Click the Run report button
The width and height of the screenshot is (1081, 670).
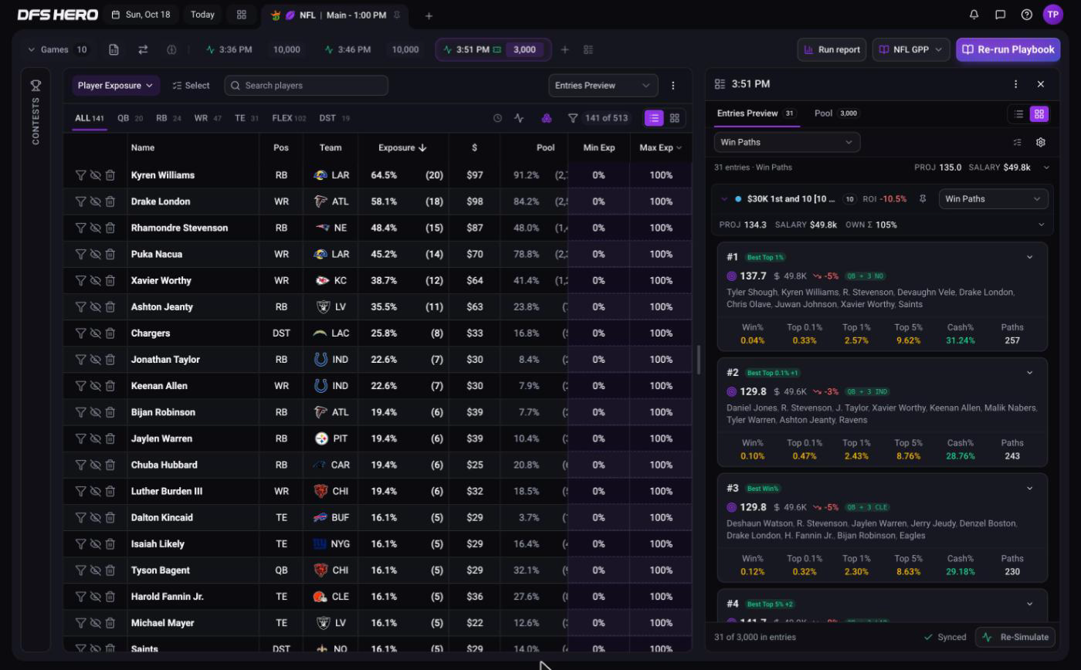click(x=832, y=49)
